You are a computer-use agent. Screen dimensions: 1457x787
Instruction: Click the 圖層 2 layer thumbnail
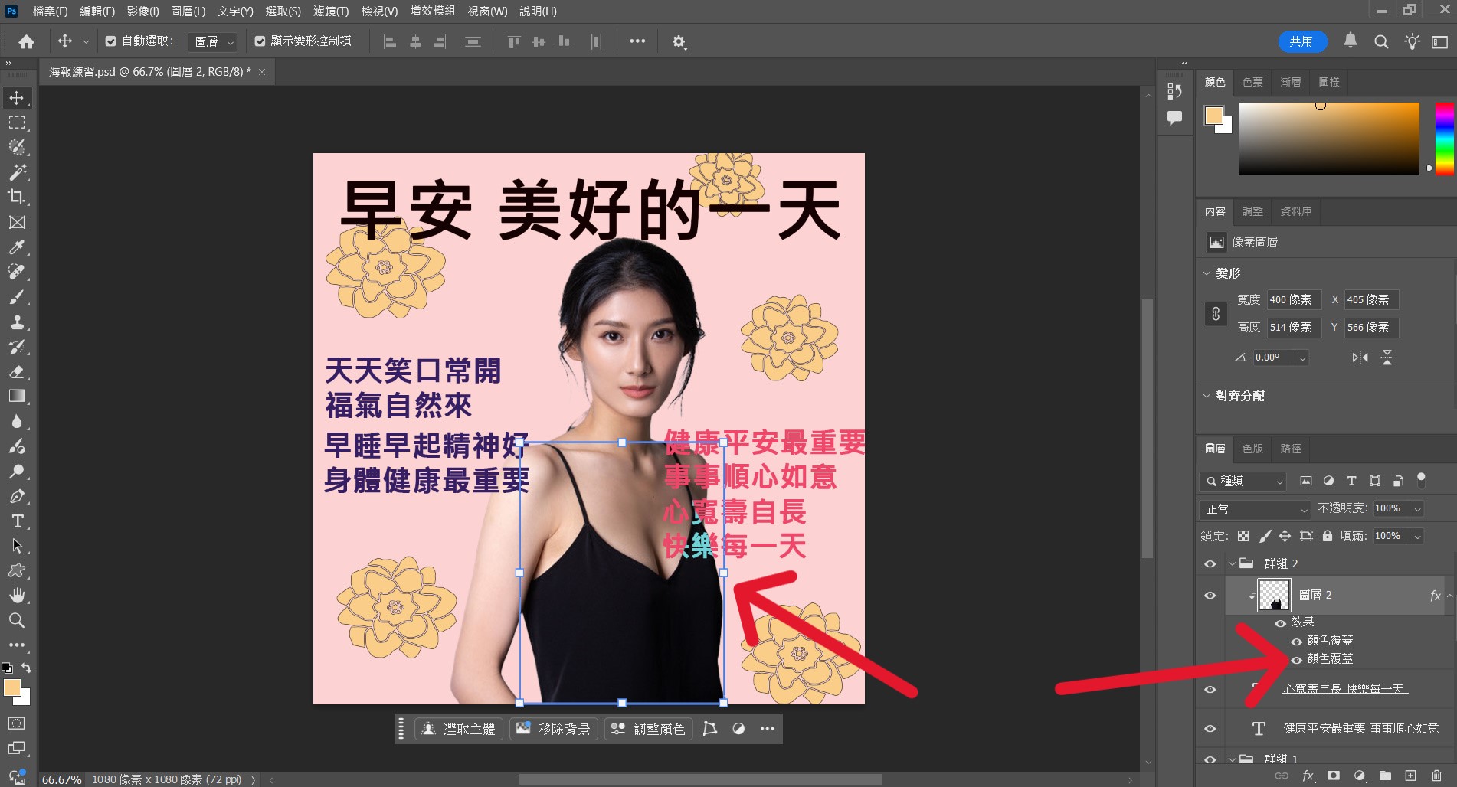tap(1274, 596)
